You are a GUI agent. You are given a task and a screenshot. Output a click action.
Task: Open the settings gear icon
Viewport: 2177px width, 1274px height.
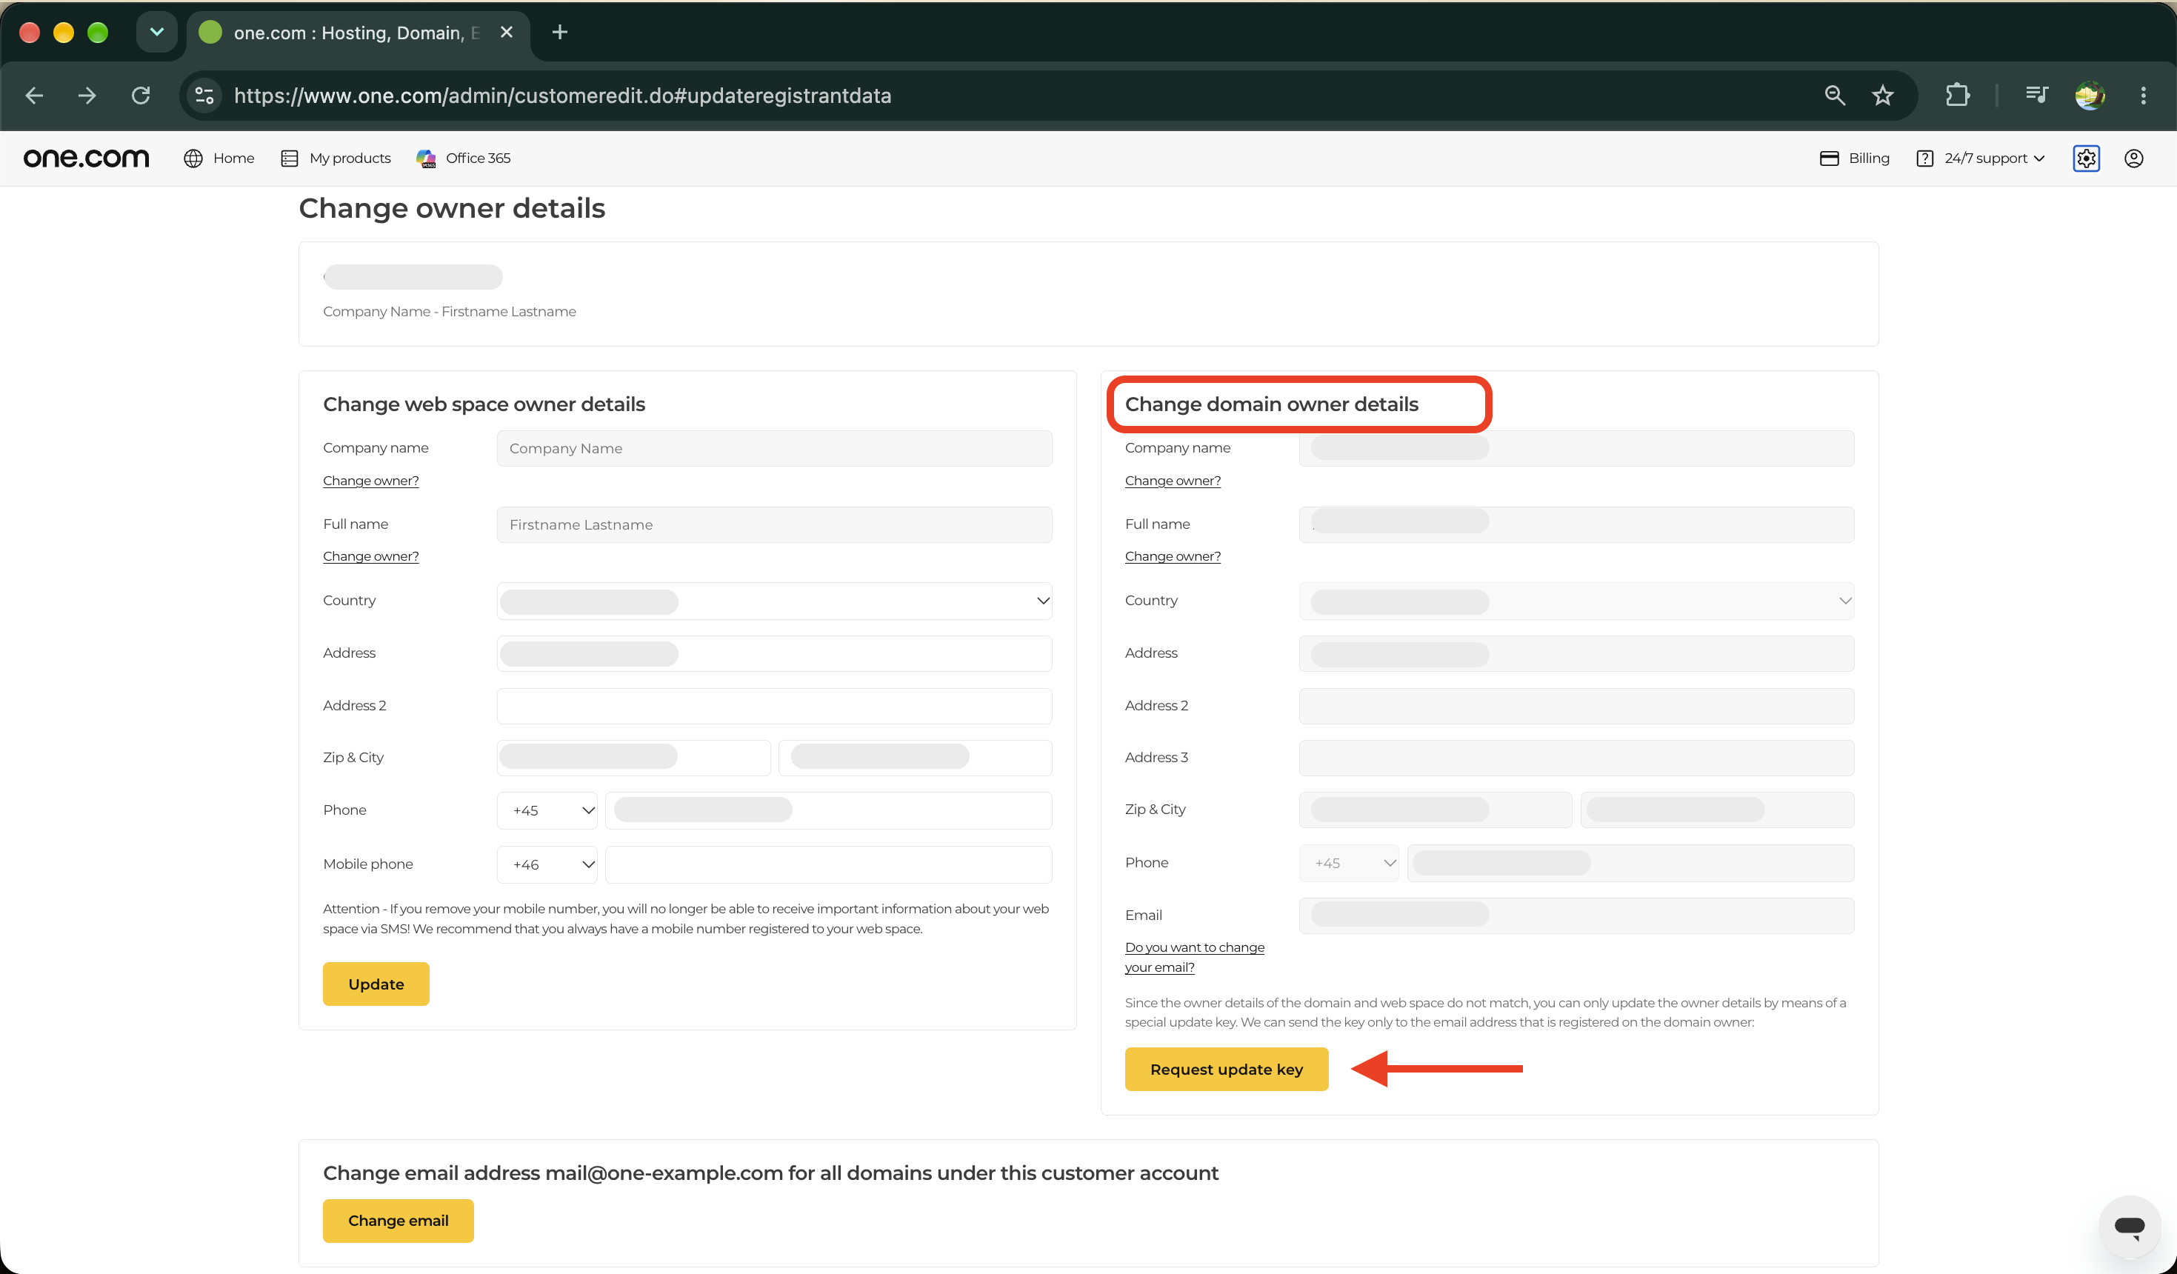click(2087, 158)
